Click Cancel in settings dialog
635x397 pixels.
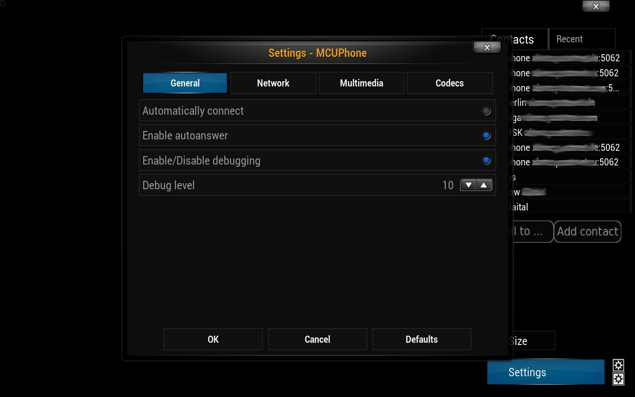[x=317, y=339]
